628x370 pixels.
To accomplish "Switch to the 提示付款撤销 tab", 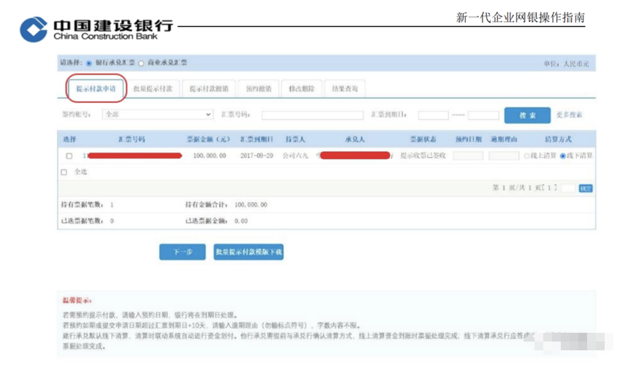I will [208, 89].
